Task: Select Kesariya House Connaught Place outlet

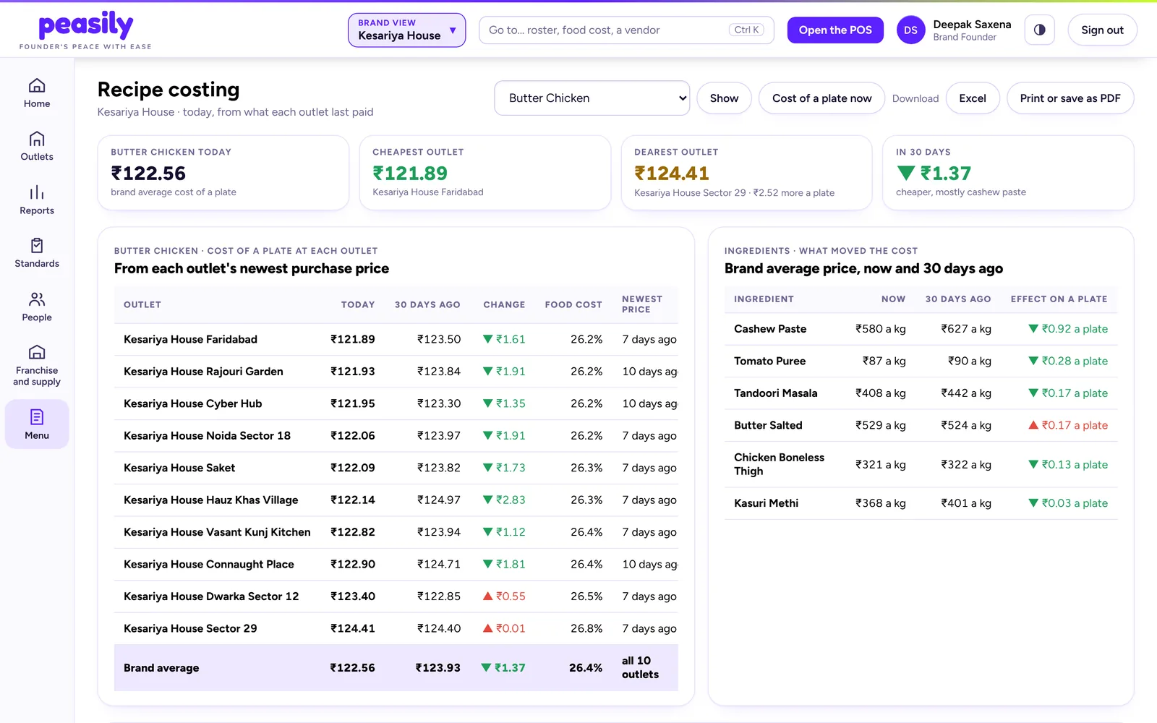Action: [209, 565]
